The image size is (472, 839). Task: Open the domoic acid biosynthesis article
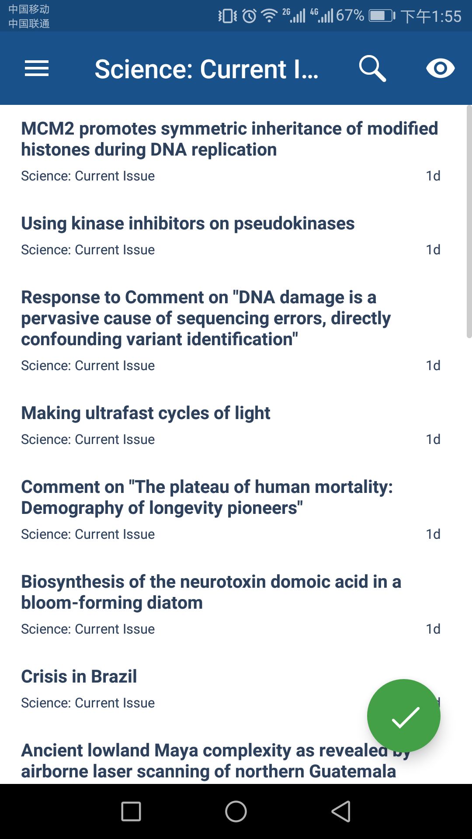point(211,592)
